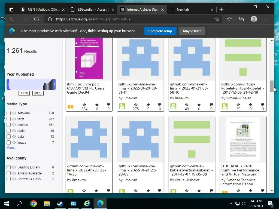Viewport: 279px width, 209px height.
Task: Check the texts media type box
Action: 8,119
